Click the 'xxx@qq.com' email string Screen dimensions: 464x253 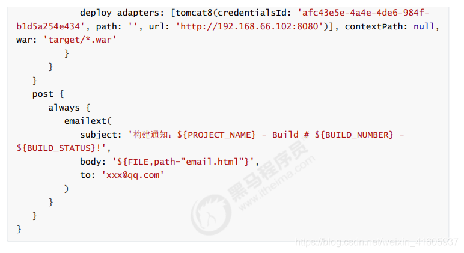[133, 175]
